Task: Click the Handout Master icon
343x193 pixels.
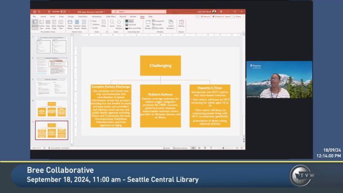Action: click(x=77, y=24)
